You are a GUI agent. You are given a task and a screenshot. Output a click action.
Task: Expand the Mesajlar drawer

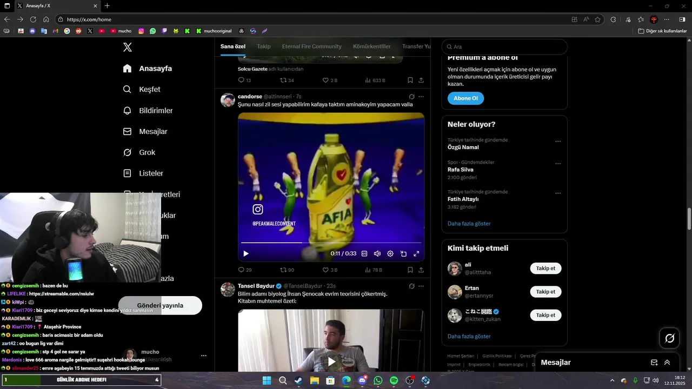point(667,363)
